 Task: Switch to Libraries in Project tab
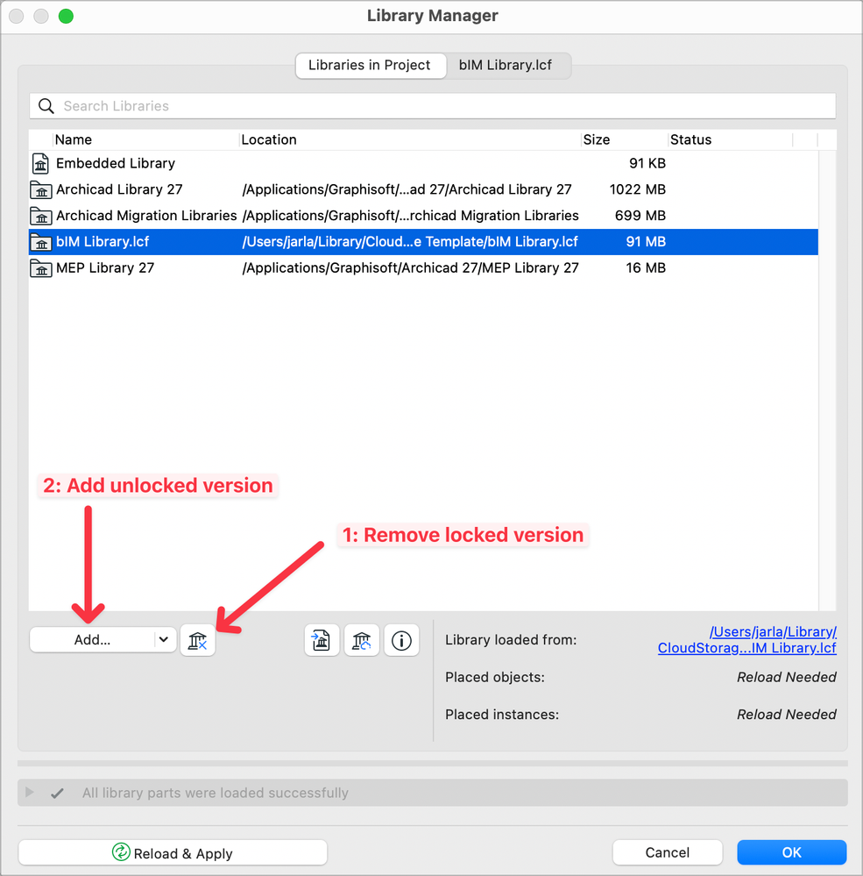tap(370, 66)
